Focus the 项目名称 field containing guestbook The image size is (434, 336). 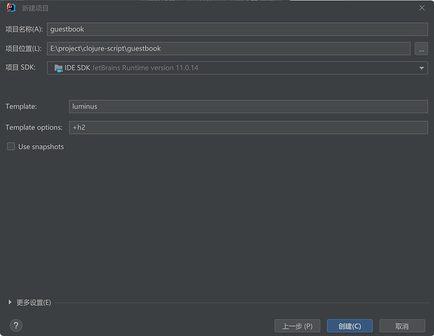point(237,30)
